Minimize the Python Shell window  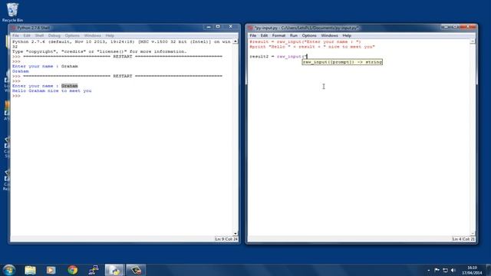(209, 27)
